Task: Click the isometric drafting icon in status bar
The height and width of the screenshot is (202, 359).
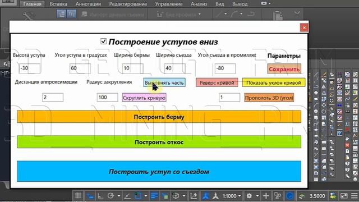Action: 127,196
